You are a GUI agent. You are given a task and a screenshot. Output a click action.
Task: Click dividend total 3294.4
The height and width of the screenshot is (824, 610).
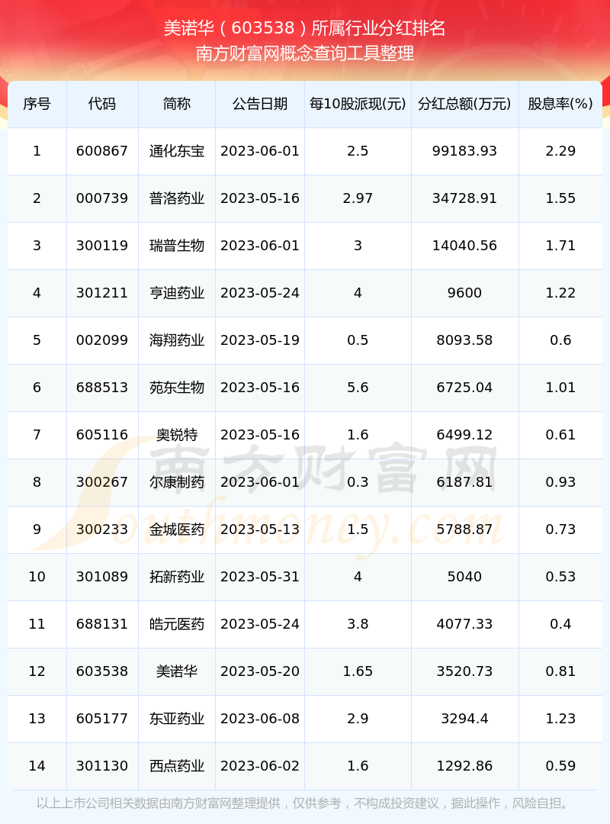coord(464,719)
